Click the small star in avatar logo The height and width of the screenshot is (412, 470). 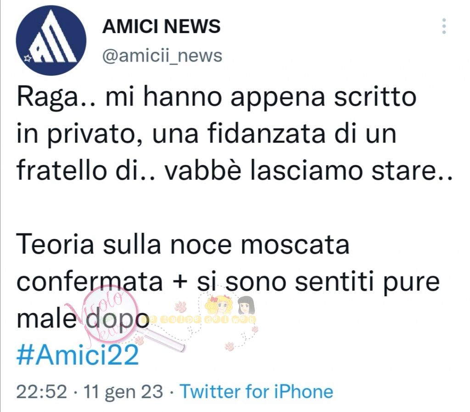28,58
